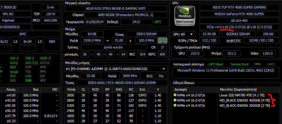Click the 64 GB memory size value
The width and height of the screenshot is (282, 124).
(x=92, y=34)
